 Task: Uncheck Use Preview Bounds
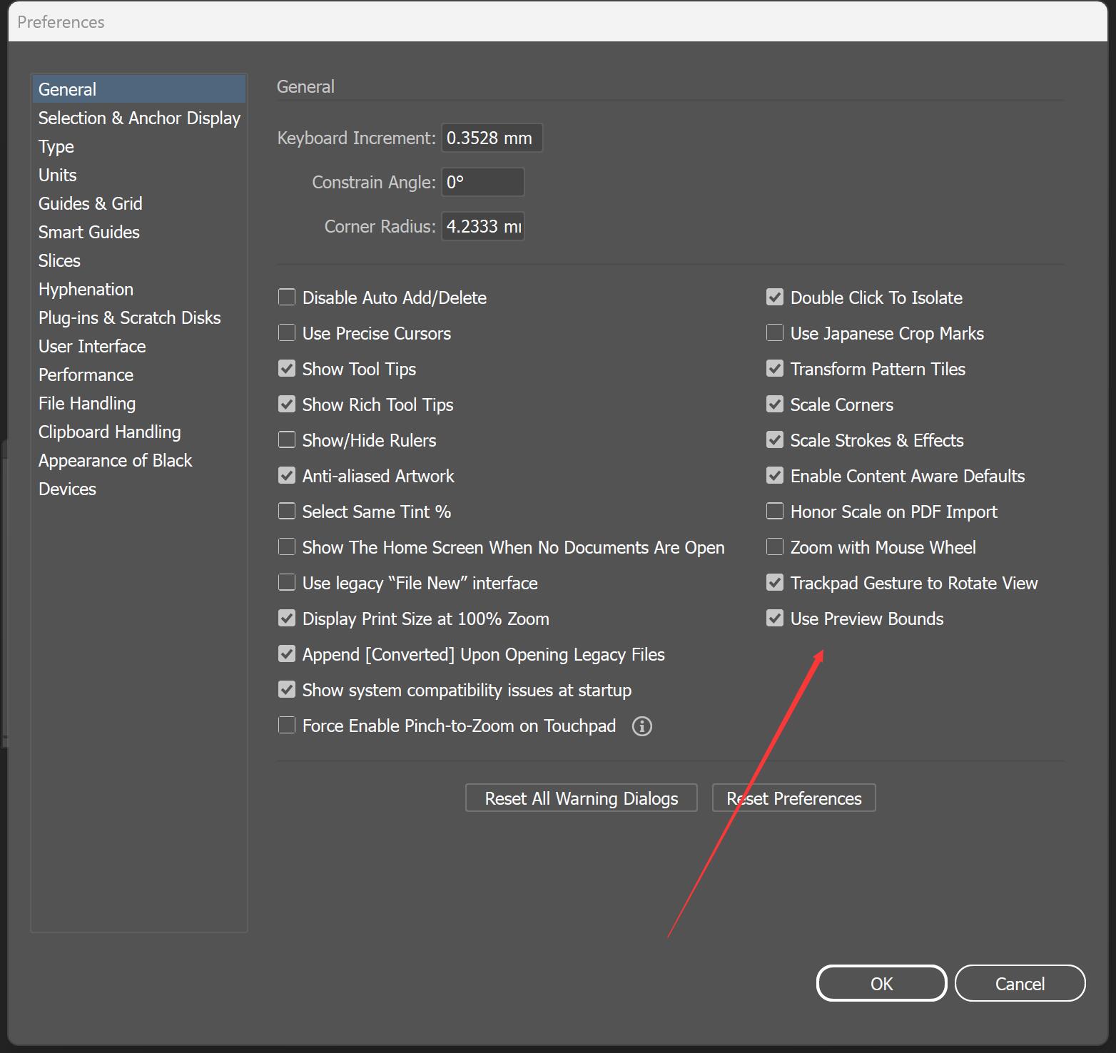coord(775,618)
